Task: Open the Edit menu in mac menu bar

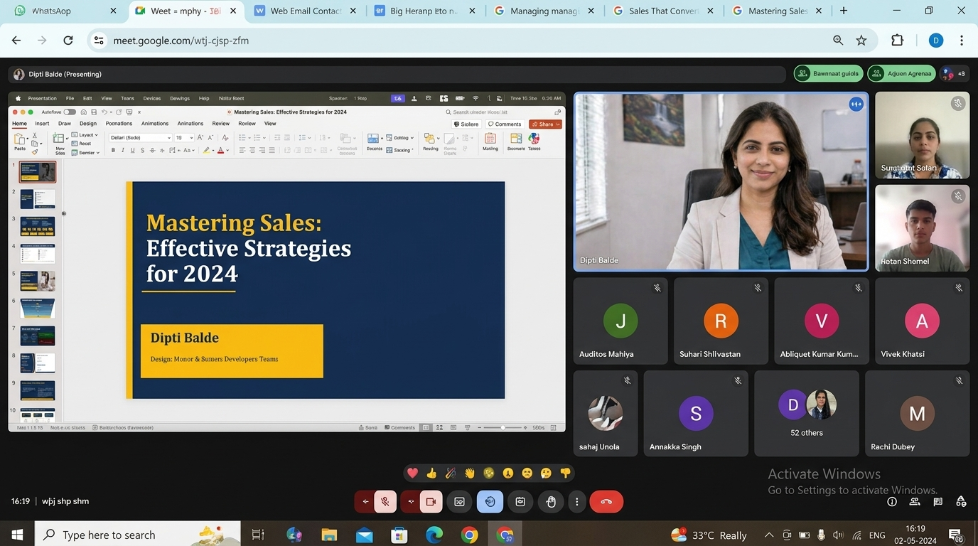Action: click(x=87, y=98)
